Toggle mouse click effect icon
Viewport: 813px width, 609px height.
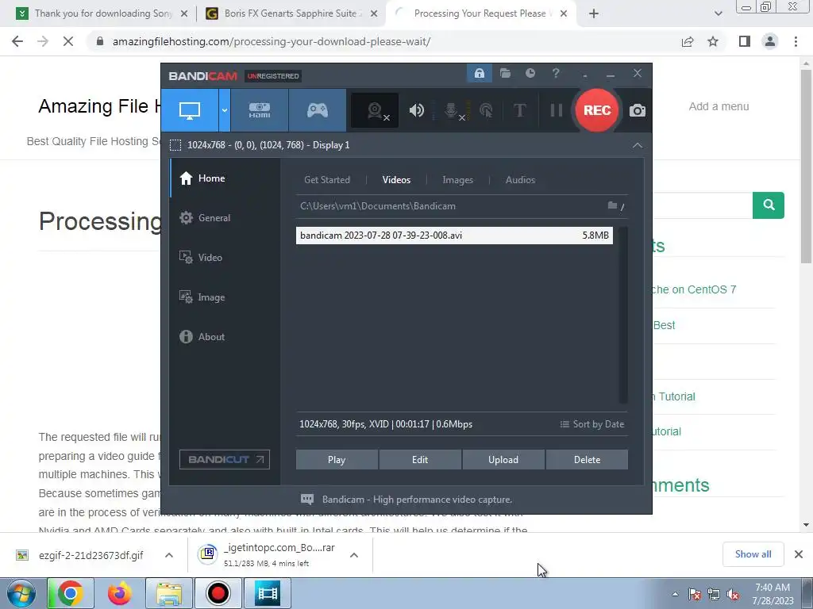pyautogui.click(x=486, y=110)
